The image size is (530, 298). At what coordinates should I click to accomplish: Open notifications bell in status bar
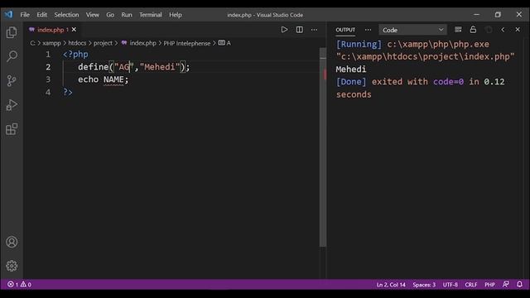(x=519, y=285)
